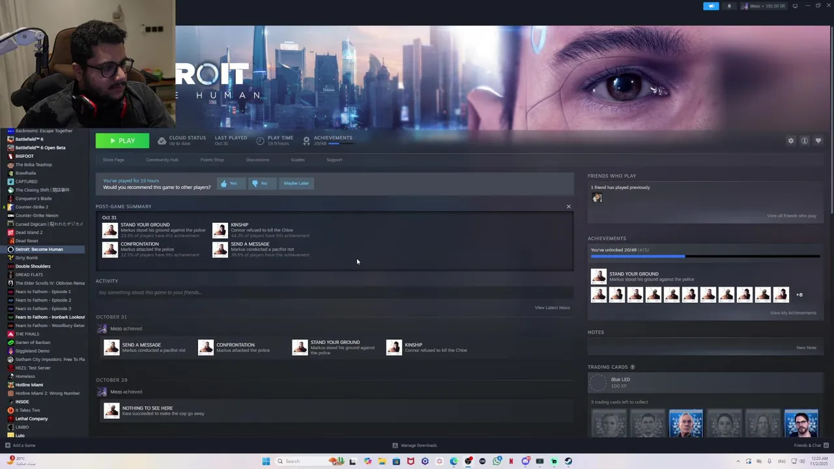Open the Guides tab
The height and width of the screenshot is (469, 834).
pos(298,160)
